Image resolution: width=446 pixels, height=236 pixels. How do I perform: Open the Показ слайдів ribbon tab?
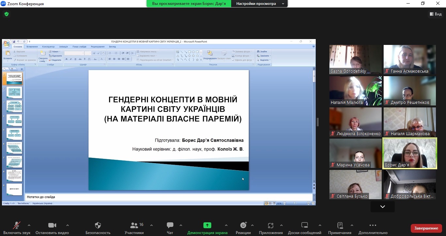coord(79,47)
